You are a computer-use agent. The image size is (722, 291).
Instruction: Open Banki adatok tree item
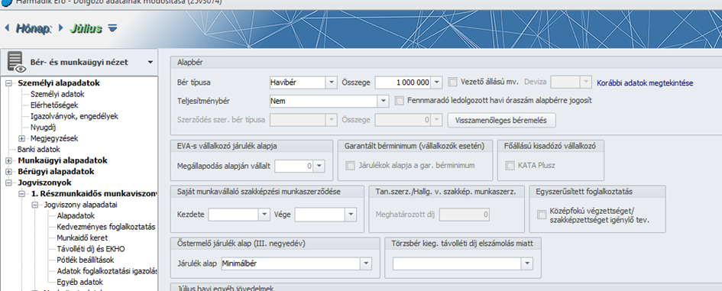[39, 149]
